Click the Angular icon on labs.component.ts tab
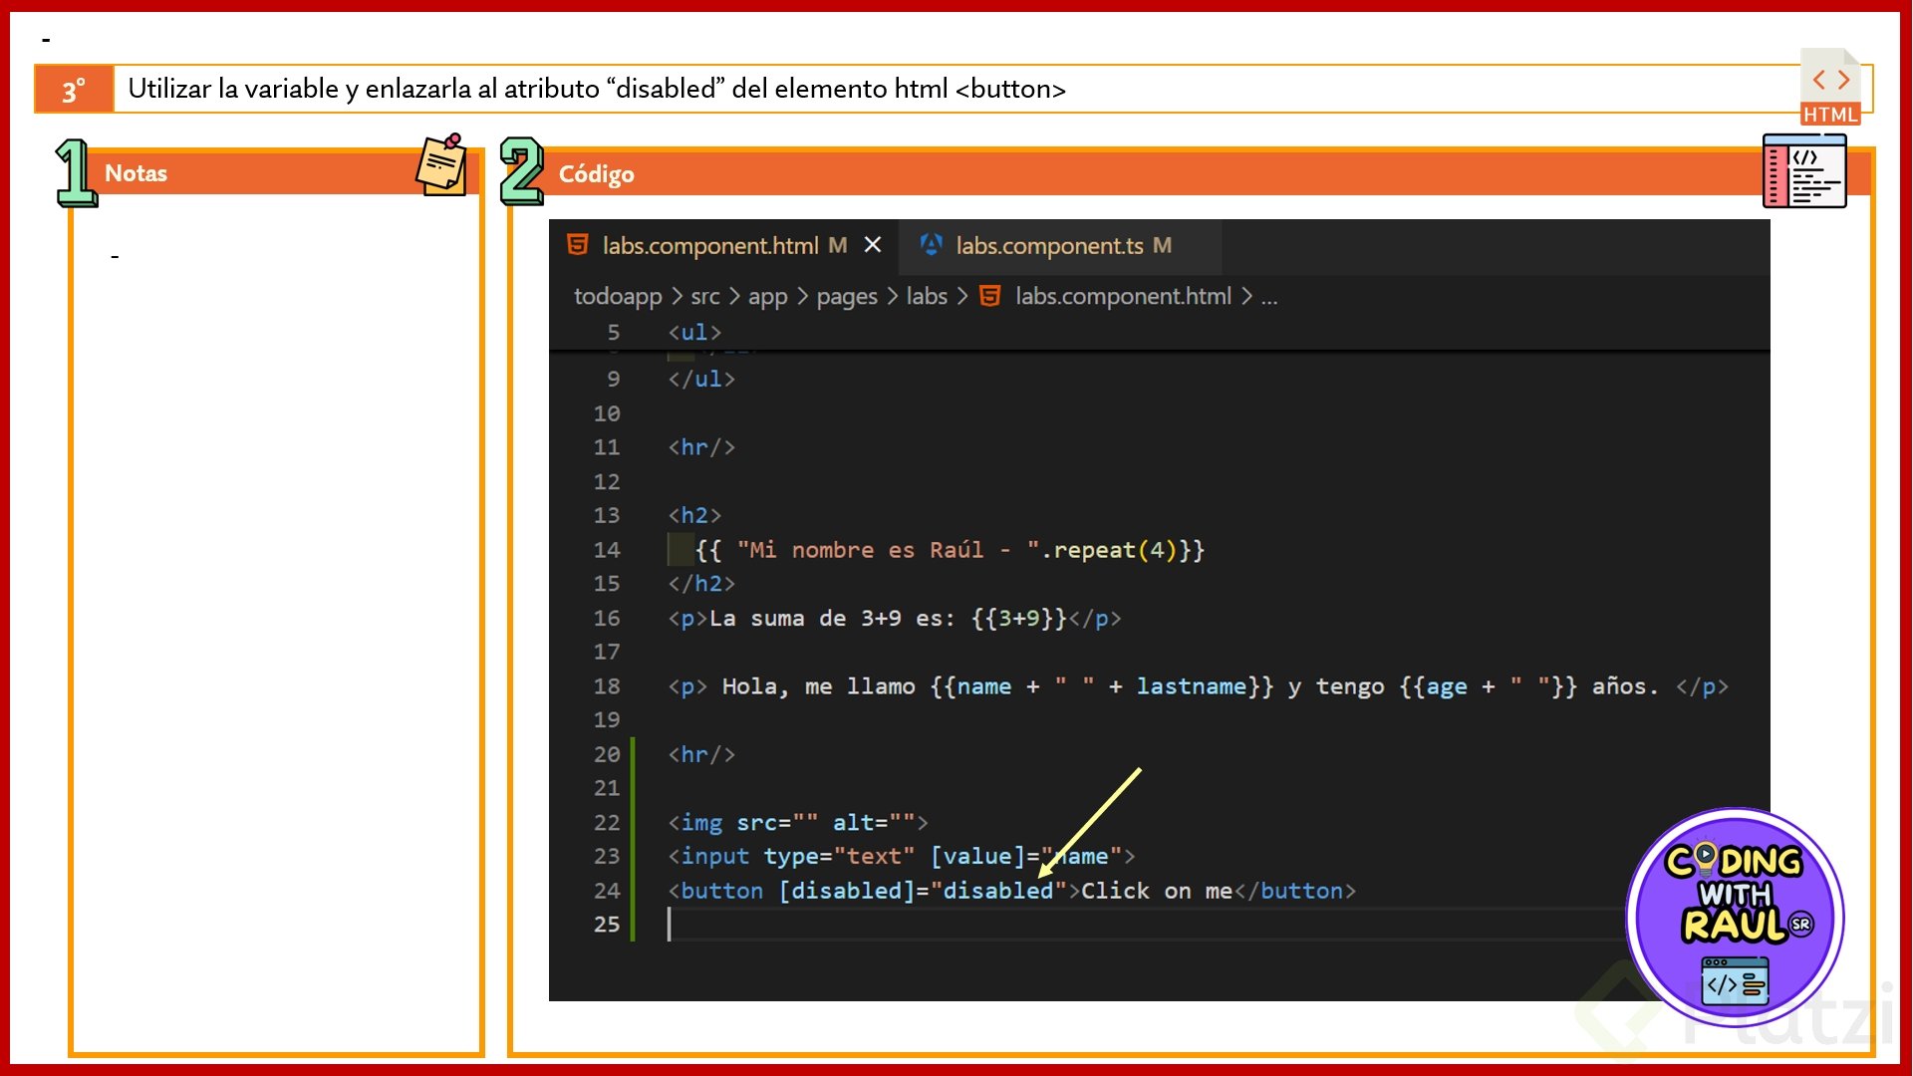This screenshot has height=1076, width=1913. (931, 245)
